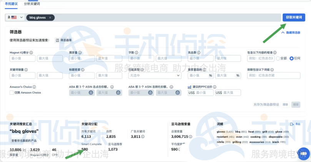Click word frequency term nitrile

pyautogui.click(x=220, y=142)
